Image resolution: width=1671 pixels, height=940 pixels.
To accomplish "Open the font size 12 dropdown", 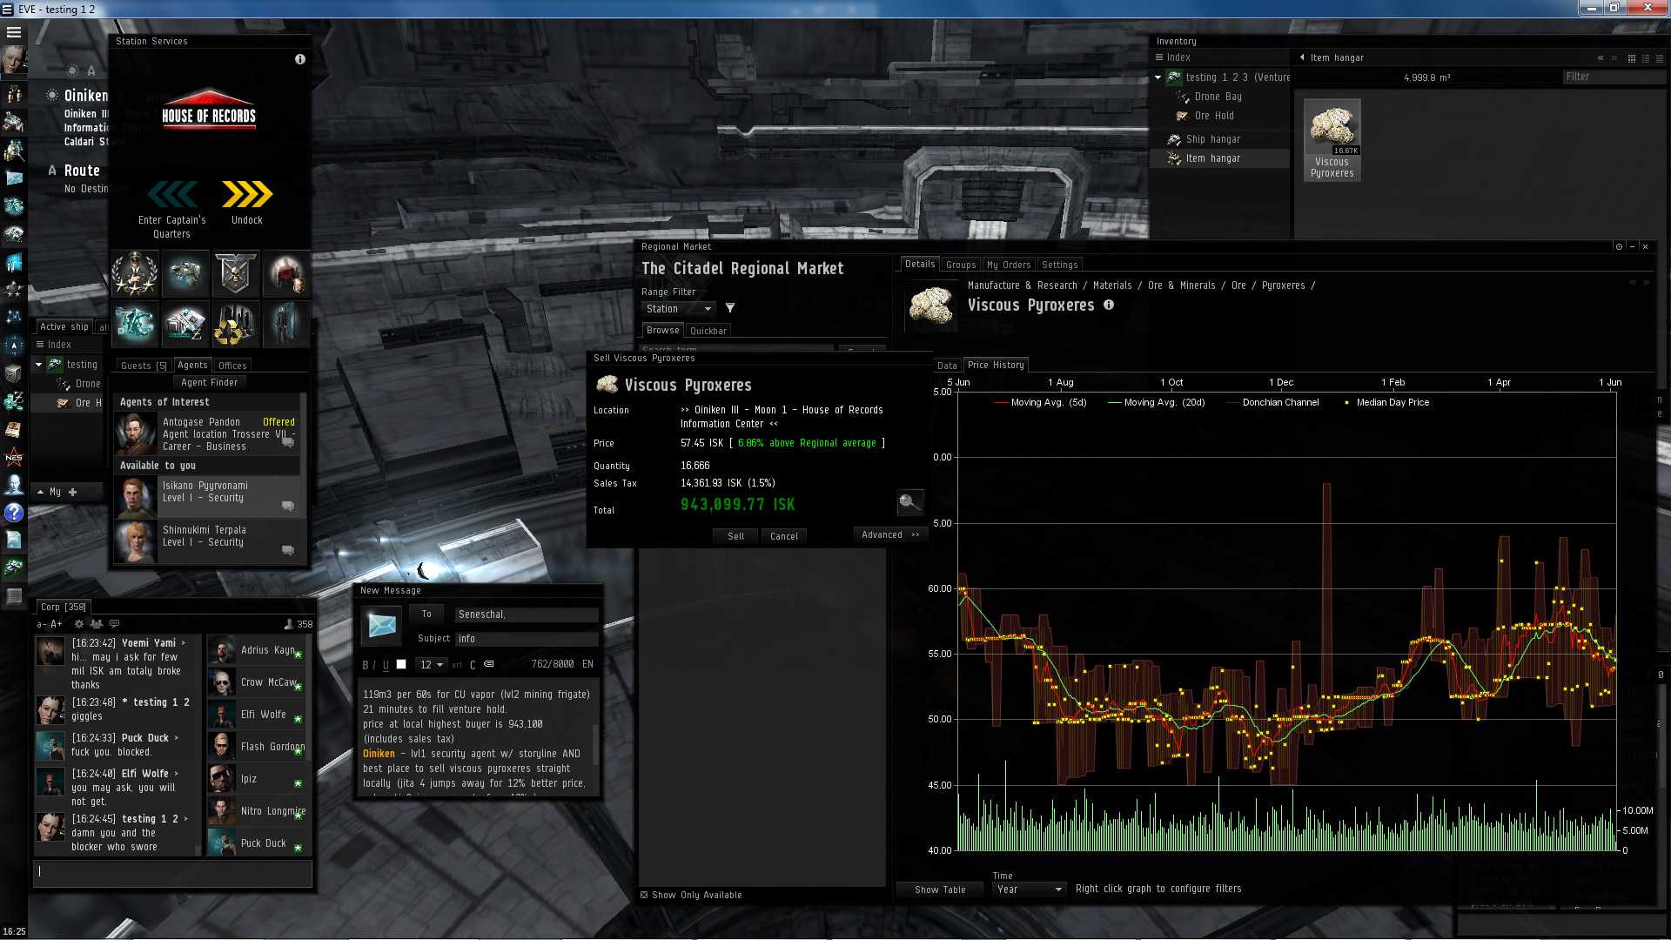I will 431,665.
